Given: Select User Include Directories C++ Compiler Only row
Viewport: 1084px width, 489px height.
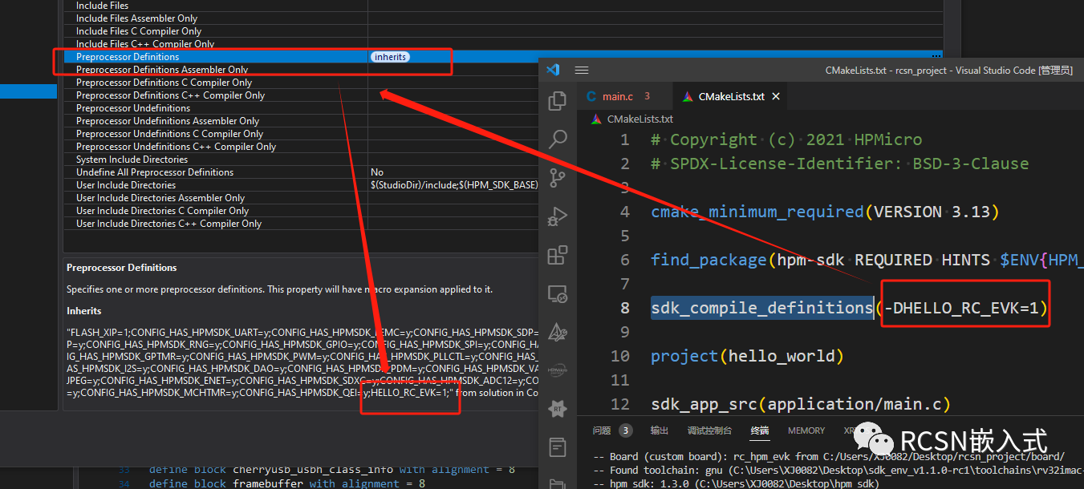Looking at the screenshot, I should tap(300, 224).
